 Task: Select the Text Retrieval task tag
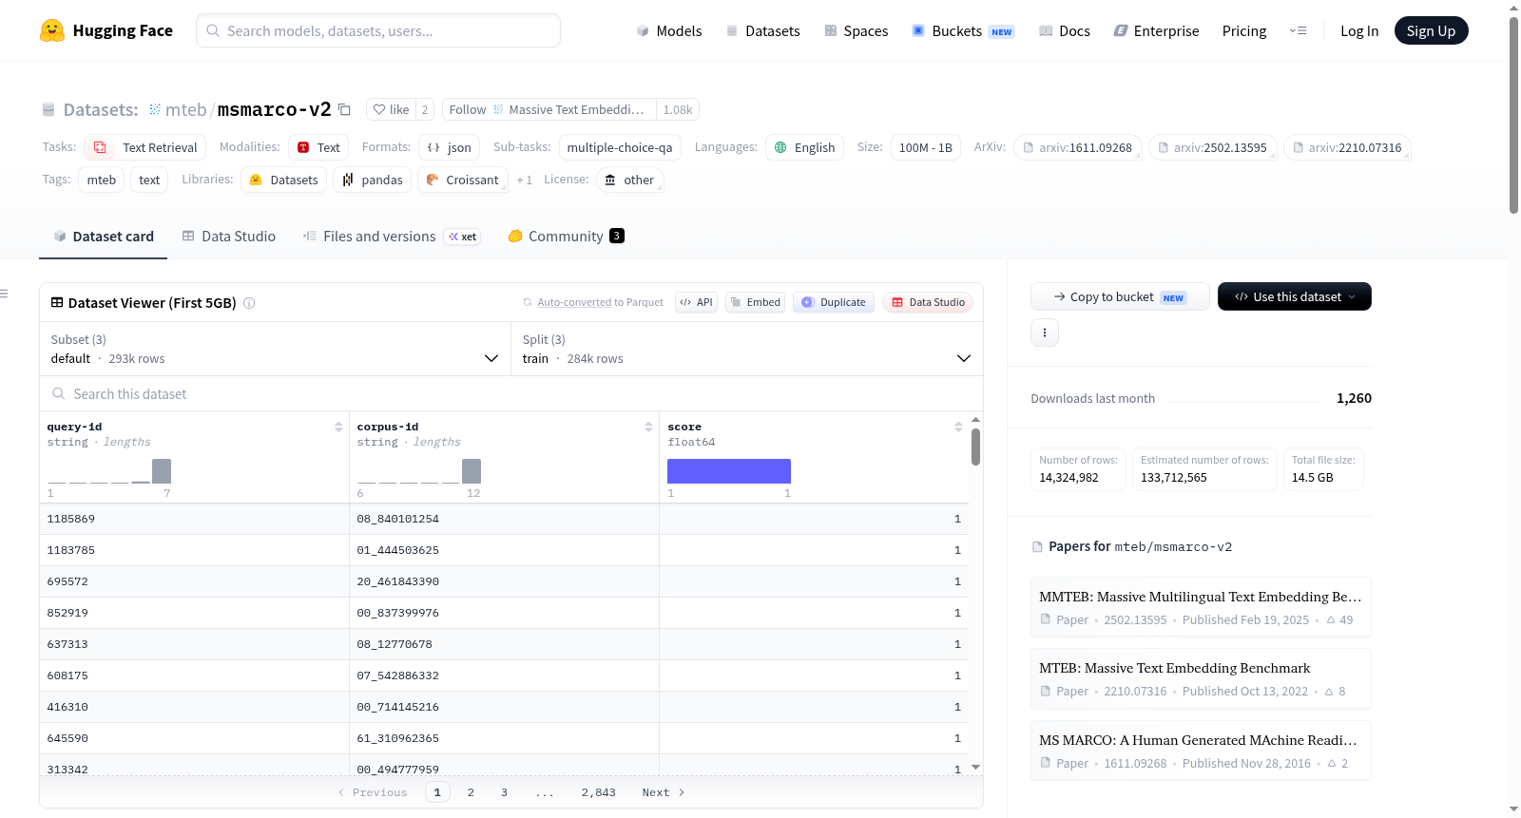tap(144, 147)
